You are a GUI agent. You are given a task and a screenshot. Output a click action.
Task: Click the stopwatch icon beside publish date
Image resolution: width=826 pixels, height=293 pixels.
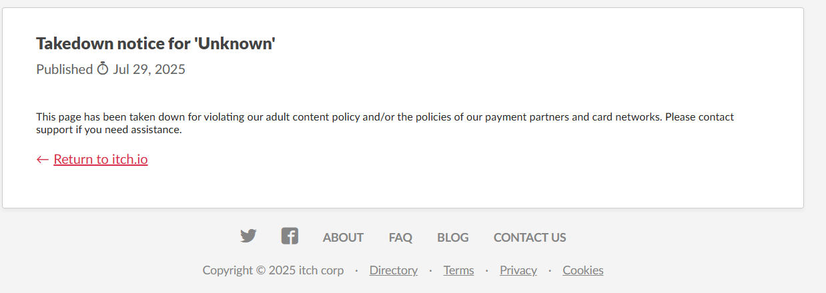103,69
